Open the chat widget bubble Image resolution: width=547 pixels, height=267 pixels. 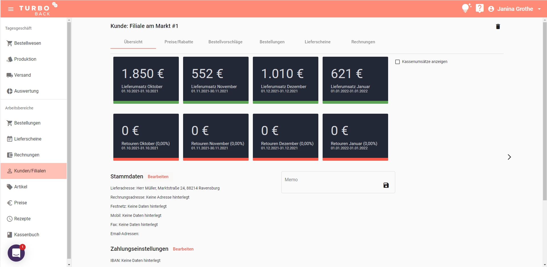click(x=16, y=253)
